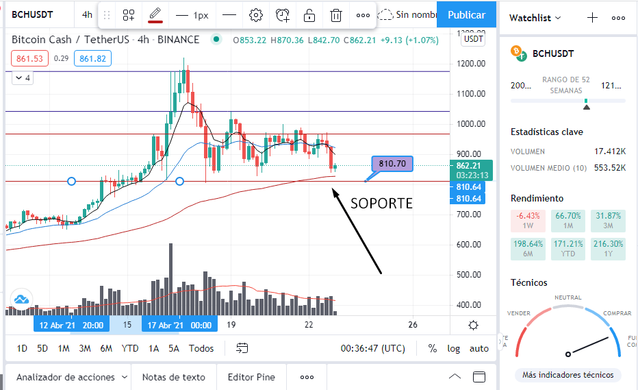Open Analizador de acciones dropdown
The height and width of the screenshot is (390, 638).
(x=72, y=378)
